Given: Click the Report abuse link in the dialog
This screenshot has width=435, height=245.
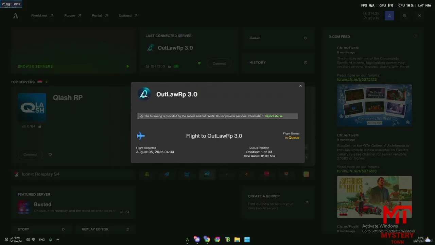Looking at the screenshot, I should coord(274,116).
